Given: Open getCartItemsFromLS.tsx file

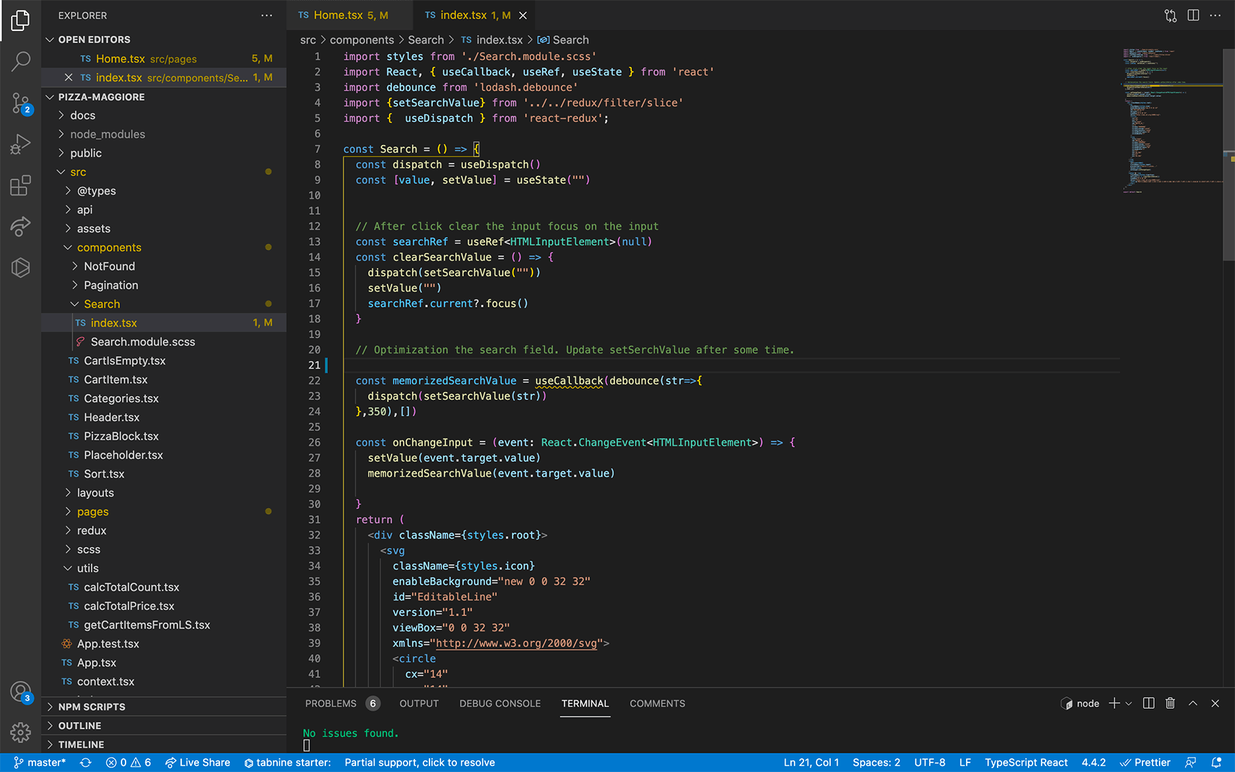Looking at the screenshot, I should (x=164, y=625).
